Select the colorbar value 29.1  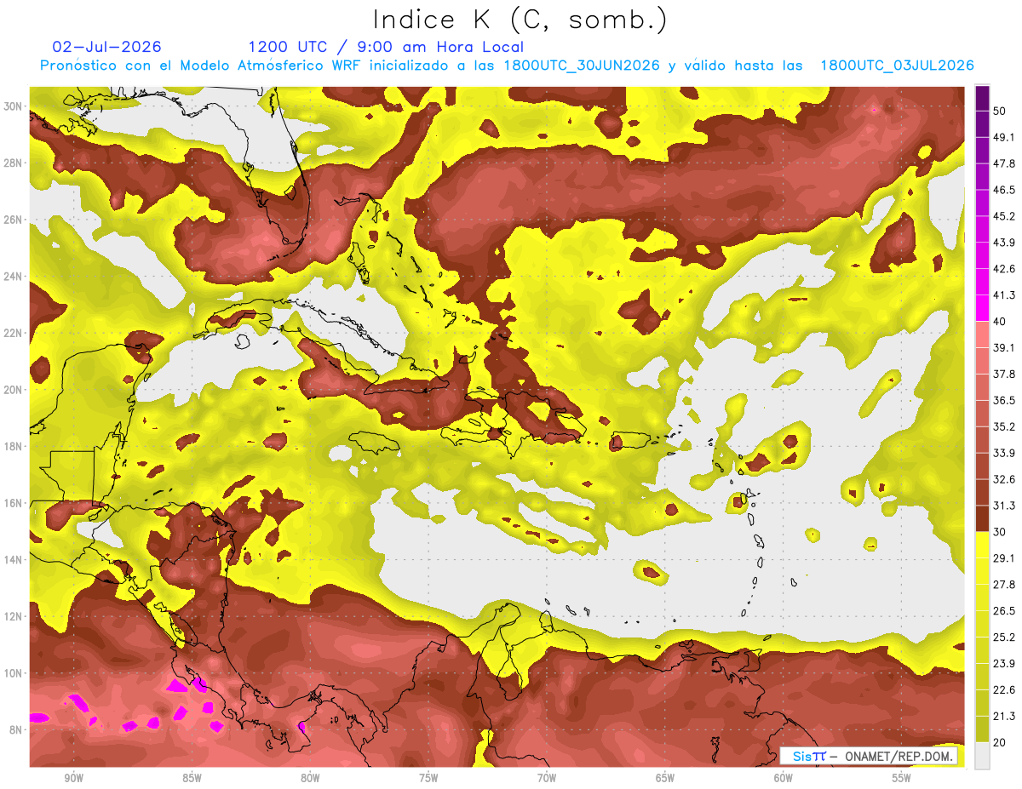pos(1004,558)
